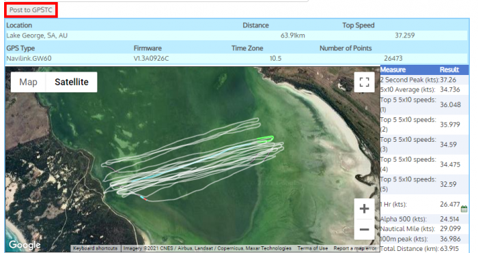Click Report a map error link
The width and height of the screenshot is (478, 253).
coord(355,248)
